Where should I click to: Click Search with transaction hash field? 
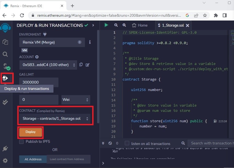click(x=211, y=143)
